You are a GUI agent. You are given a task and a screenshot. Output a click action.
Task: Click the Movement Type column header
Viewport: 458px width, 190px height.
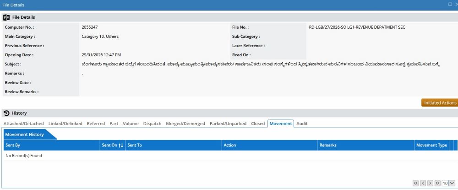click(431, 145)
